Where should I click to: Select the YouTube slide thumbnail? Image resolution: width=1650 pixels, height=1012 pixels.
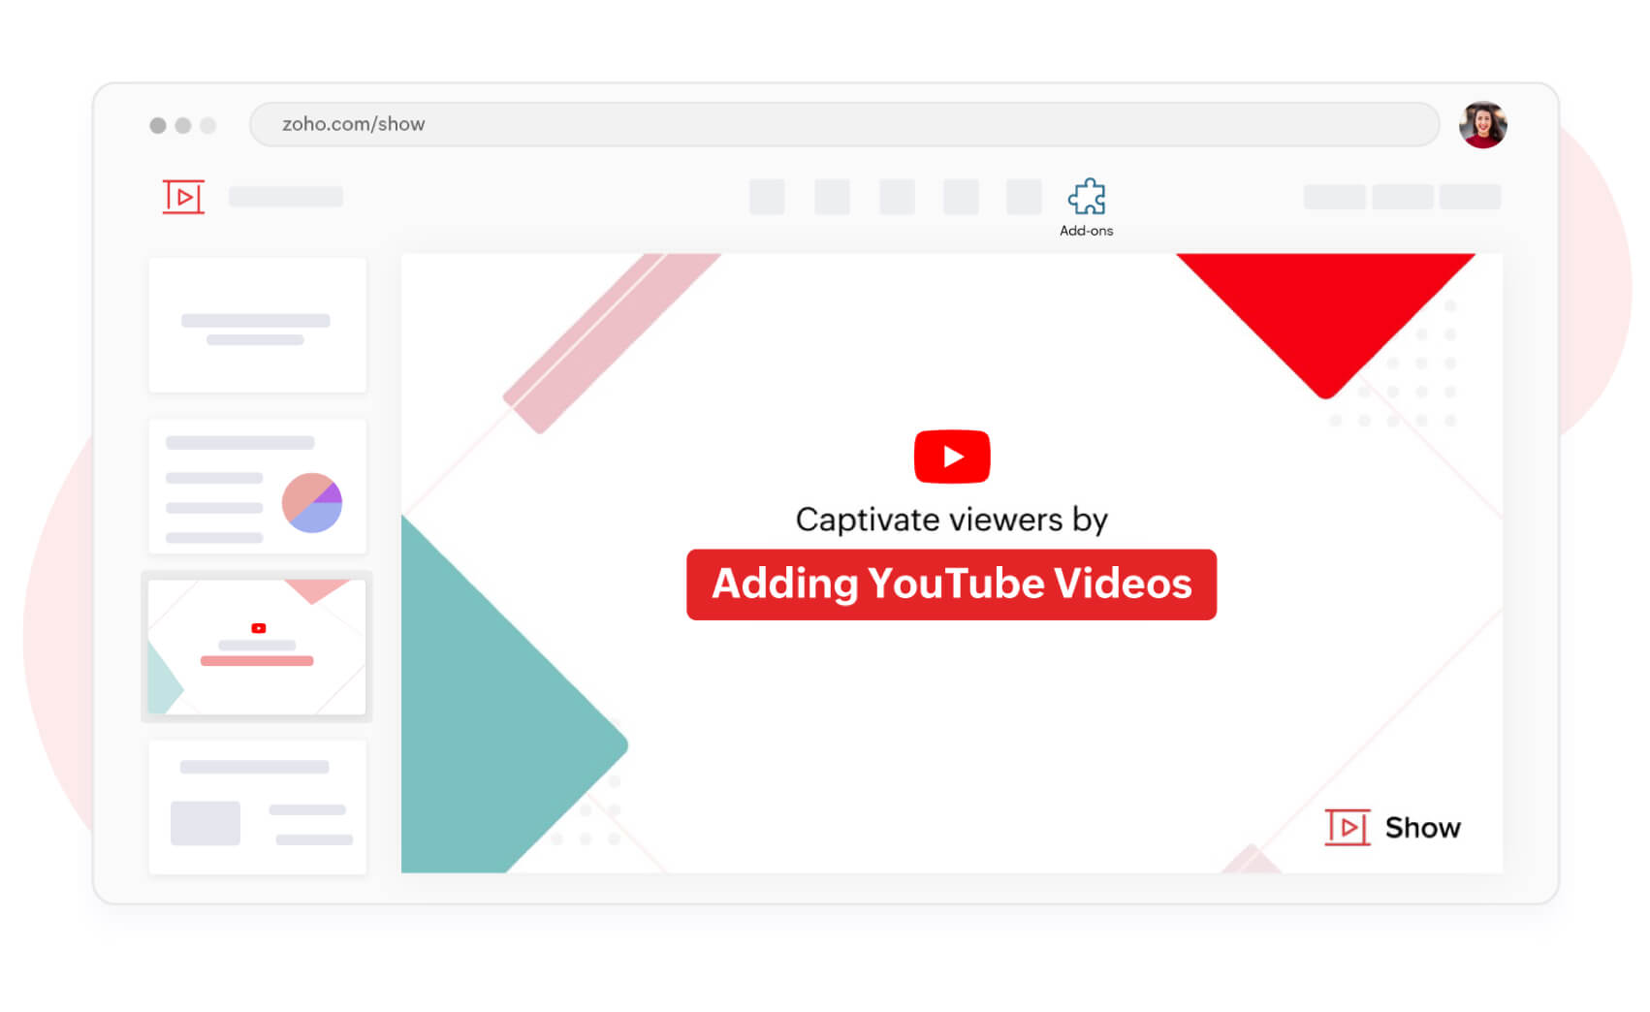click(258, 647)
